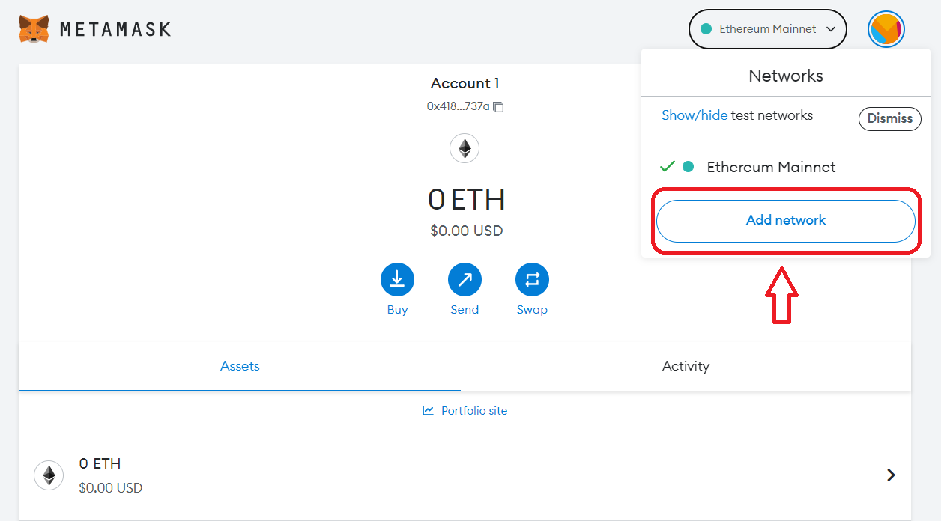Click the ETH asset row icon

click(x=49, y=475)
